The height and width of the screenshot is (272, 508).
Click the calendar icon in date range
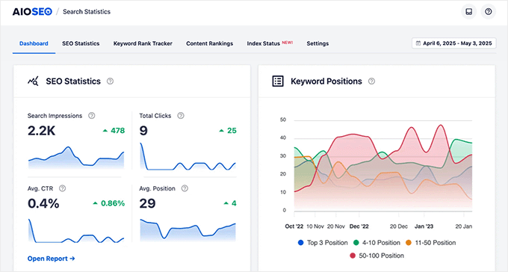(x=418, y=43)
